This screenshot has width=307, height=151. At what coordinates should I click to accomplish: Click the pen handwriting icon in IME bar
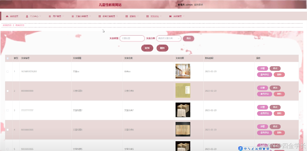click(x=253, y=149)
